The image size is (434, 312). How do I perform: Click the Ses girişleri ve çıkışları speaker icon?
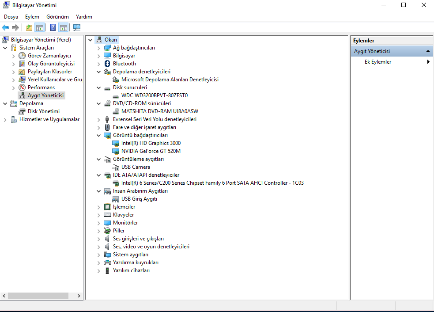pyautogui.click(x=107, y=239)
